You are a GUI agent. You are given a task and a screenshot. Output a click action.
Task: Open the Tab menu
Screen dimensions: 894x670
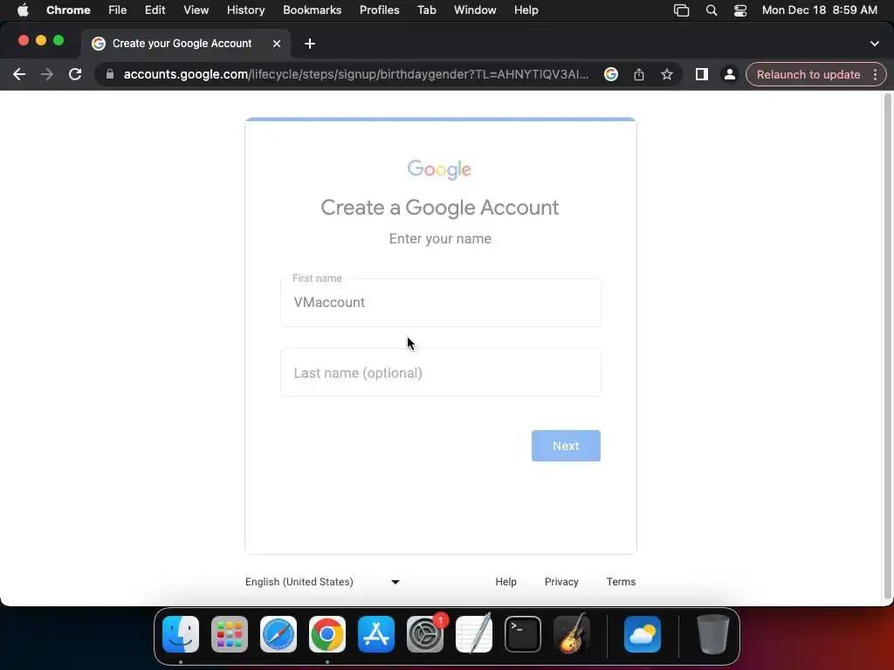[x=426, y=10]
